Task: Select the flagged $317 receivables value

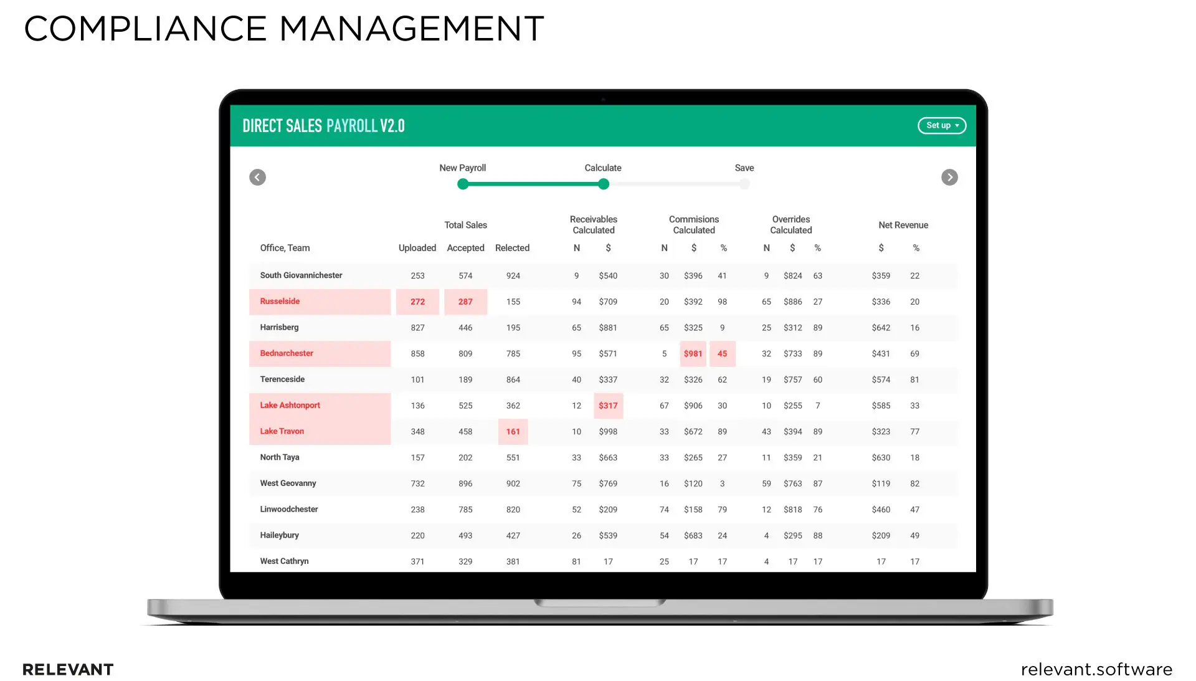Action: pos(608,406)
